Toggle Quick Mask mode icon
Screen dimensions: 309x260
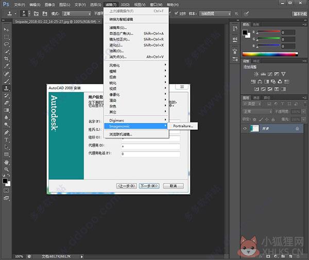point(6,191)
